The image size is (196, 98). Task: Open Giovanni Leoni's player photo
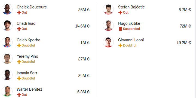pos(108,42)
